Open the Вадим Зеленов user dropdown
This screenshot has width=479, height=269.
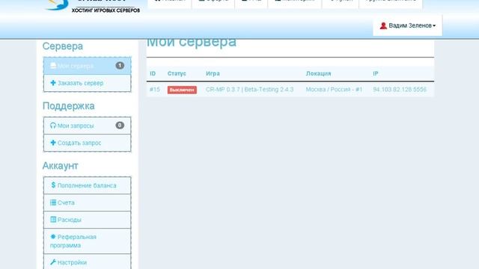pos(407,25)
